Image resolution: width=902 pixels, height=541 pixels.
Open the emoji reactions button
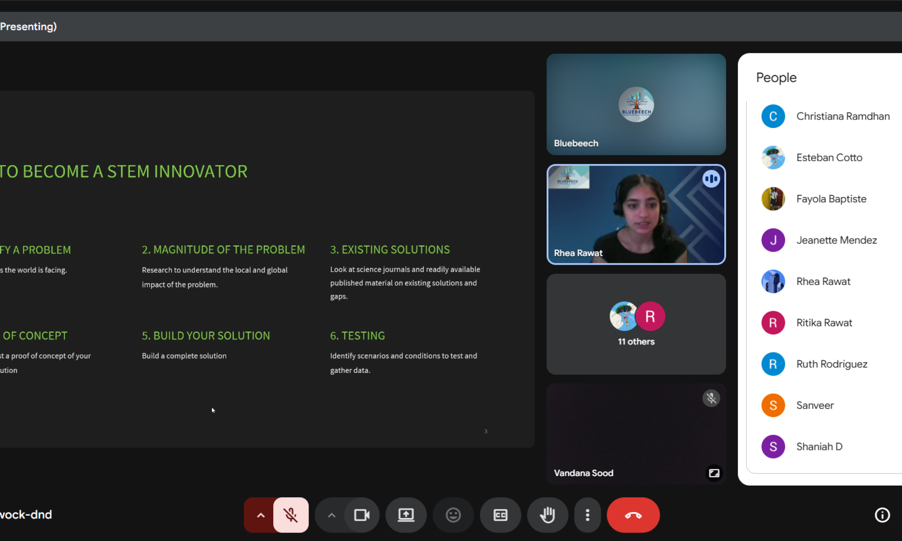[453, 515]
